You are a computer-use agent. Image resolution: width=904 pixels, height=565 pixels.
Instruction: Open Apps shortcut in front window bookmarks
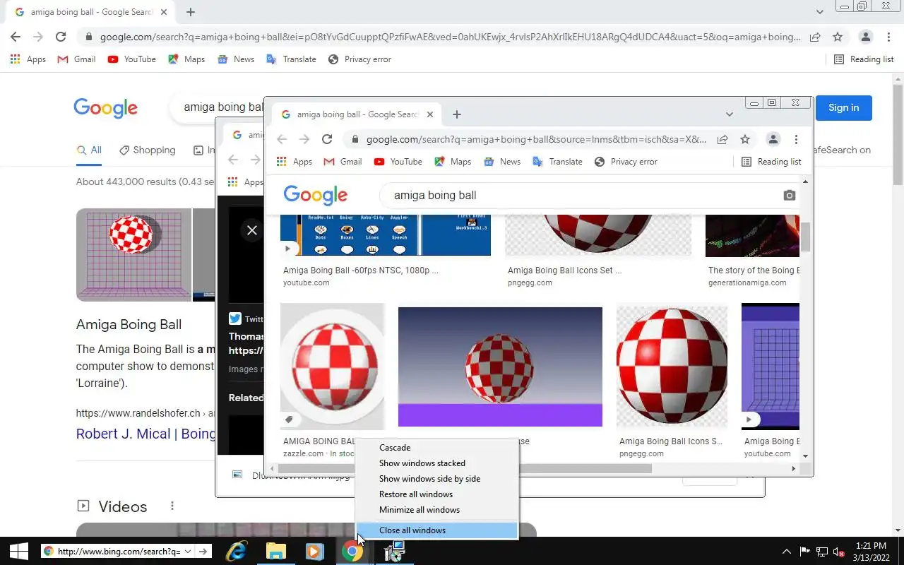[x=295, y=162]
